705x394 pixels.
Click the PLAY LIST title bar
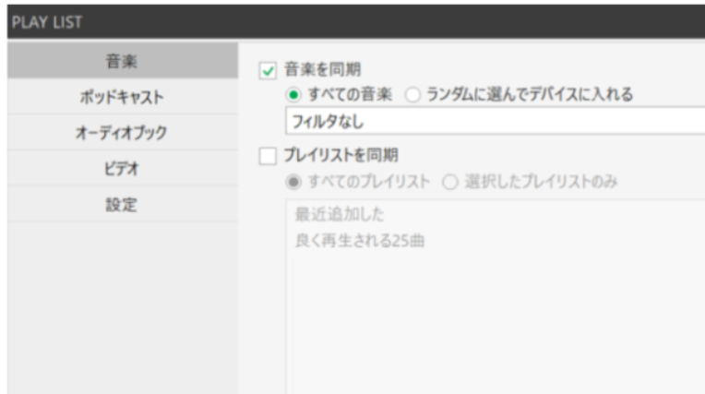(351, 20)
